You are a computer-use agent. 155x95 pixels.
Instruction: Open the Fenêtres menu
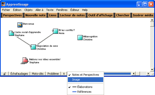[x=62, y=10]
